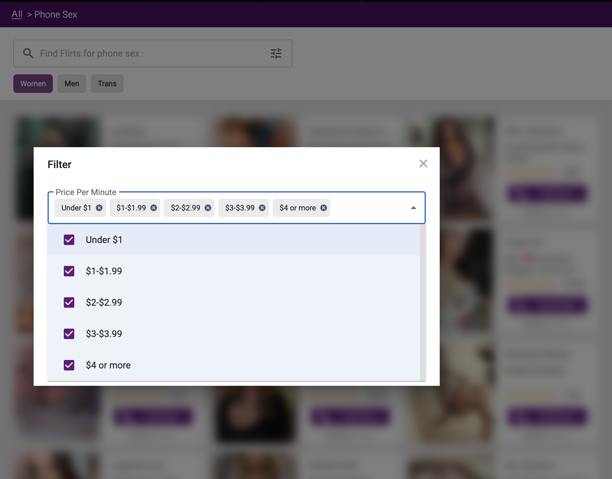
Task: Remove the $1-$1.99 chip
Action: (x=154, y=208)
